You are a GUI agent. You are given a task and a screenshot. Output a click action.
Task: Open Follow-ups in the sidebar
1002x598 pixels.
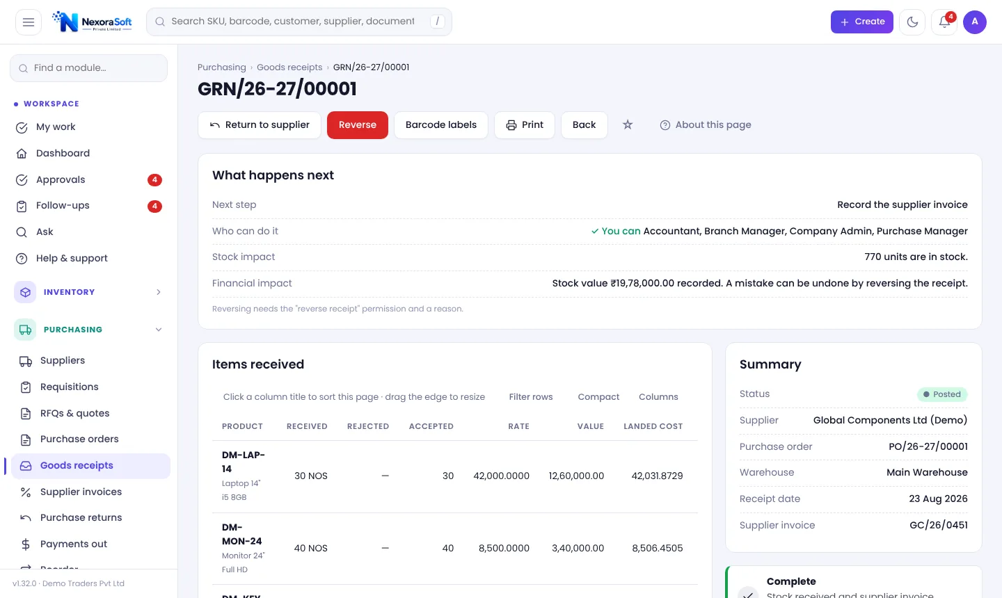click(x=89, y=206)
